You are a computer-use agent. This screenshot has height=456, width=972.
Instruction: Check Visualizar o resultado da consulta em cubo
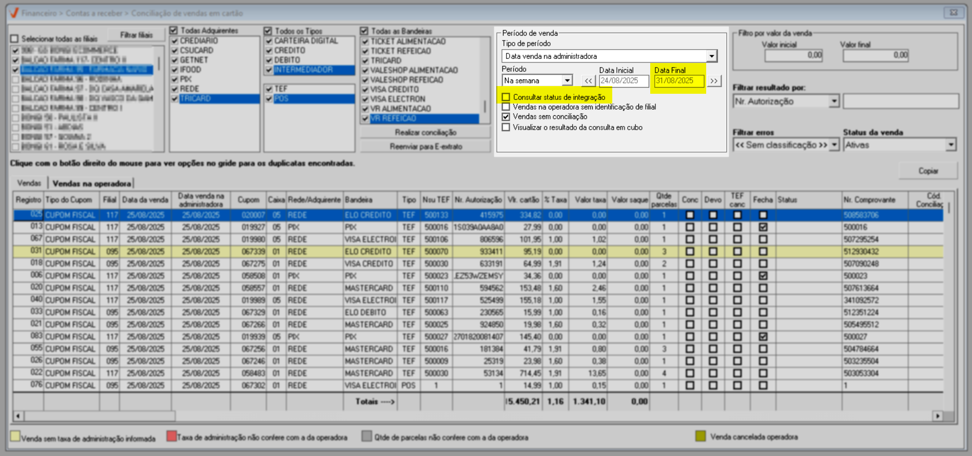(x=506, y=128)
